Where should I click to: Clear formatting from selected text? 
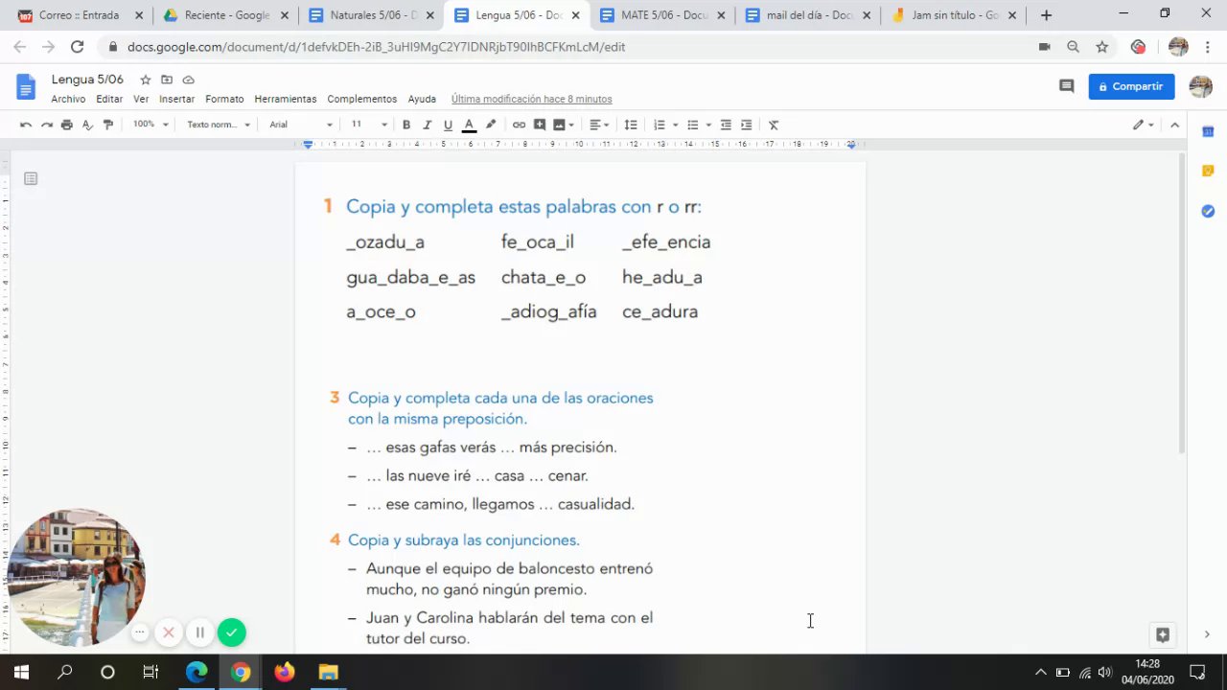775,125
